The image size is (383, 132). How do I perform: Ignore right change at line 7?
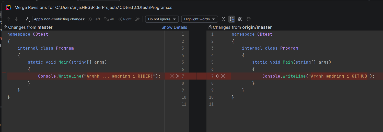pyautogui.click(x=223, y=76)
